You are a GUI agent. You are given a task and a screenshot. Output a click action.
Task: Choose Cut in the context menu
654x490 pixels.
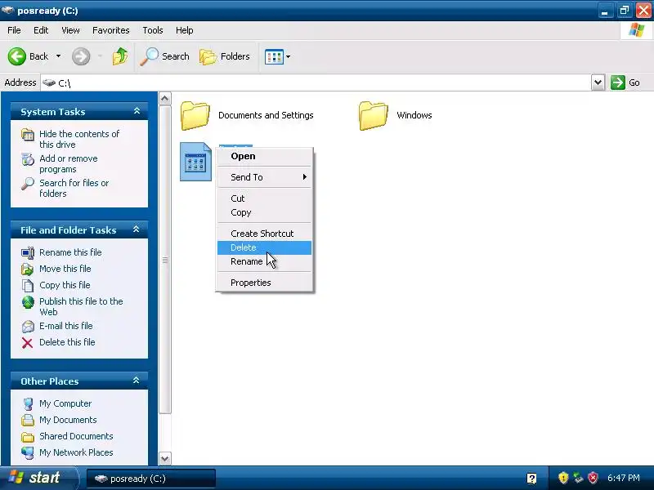264,198
